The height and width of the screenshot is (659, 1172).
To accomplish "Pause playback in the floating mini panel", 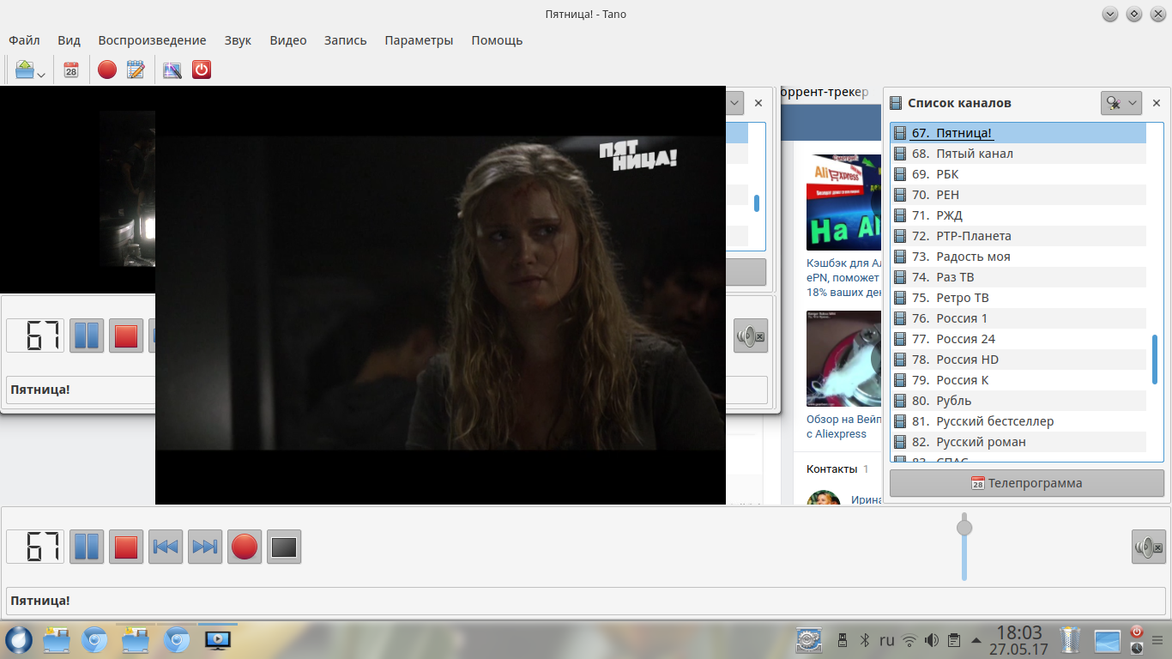I will 87,336.
